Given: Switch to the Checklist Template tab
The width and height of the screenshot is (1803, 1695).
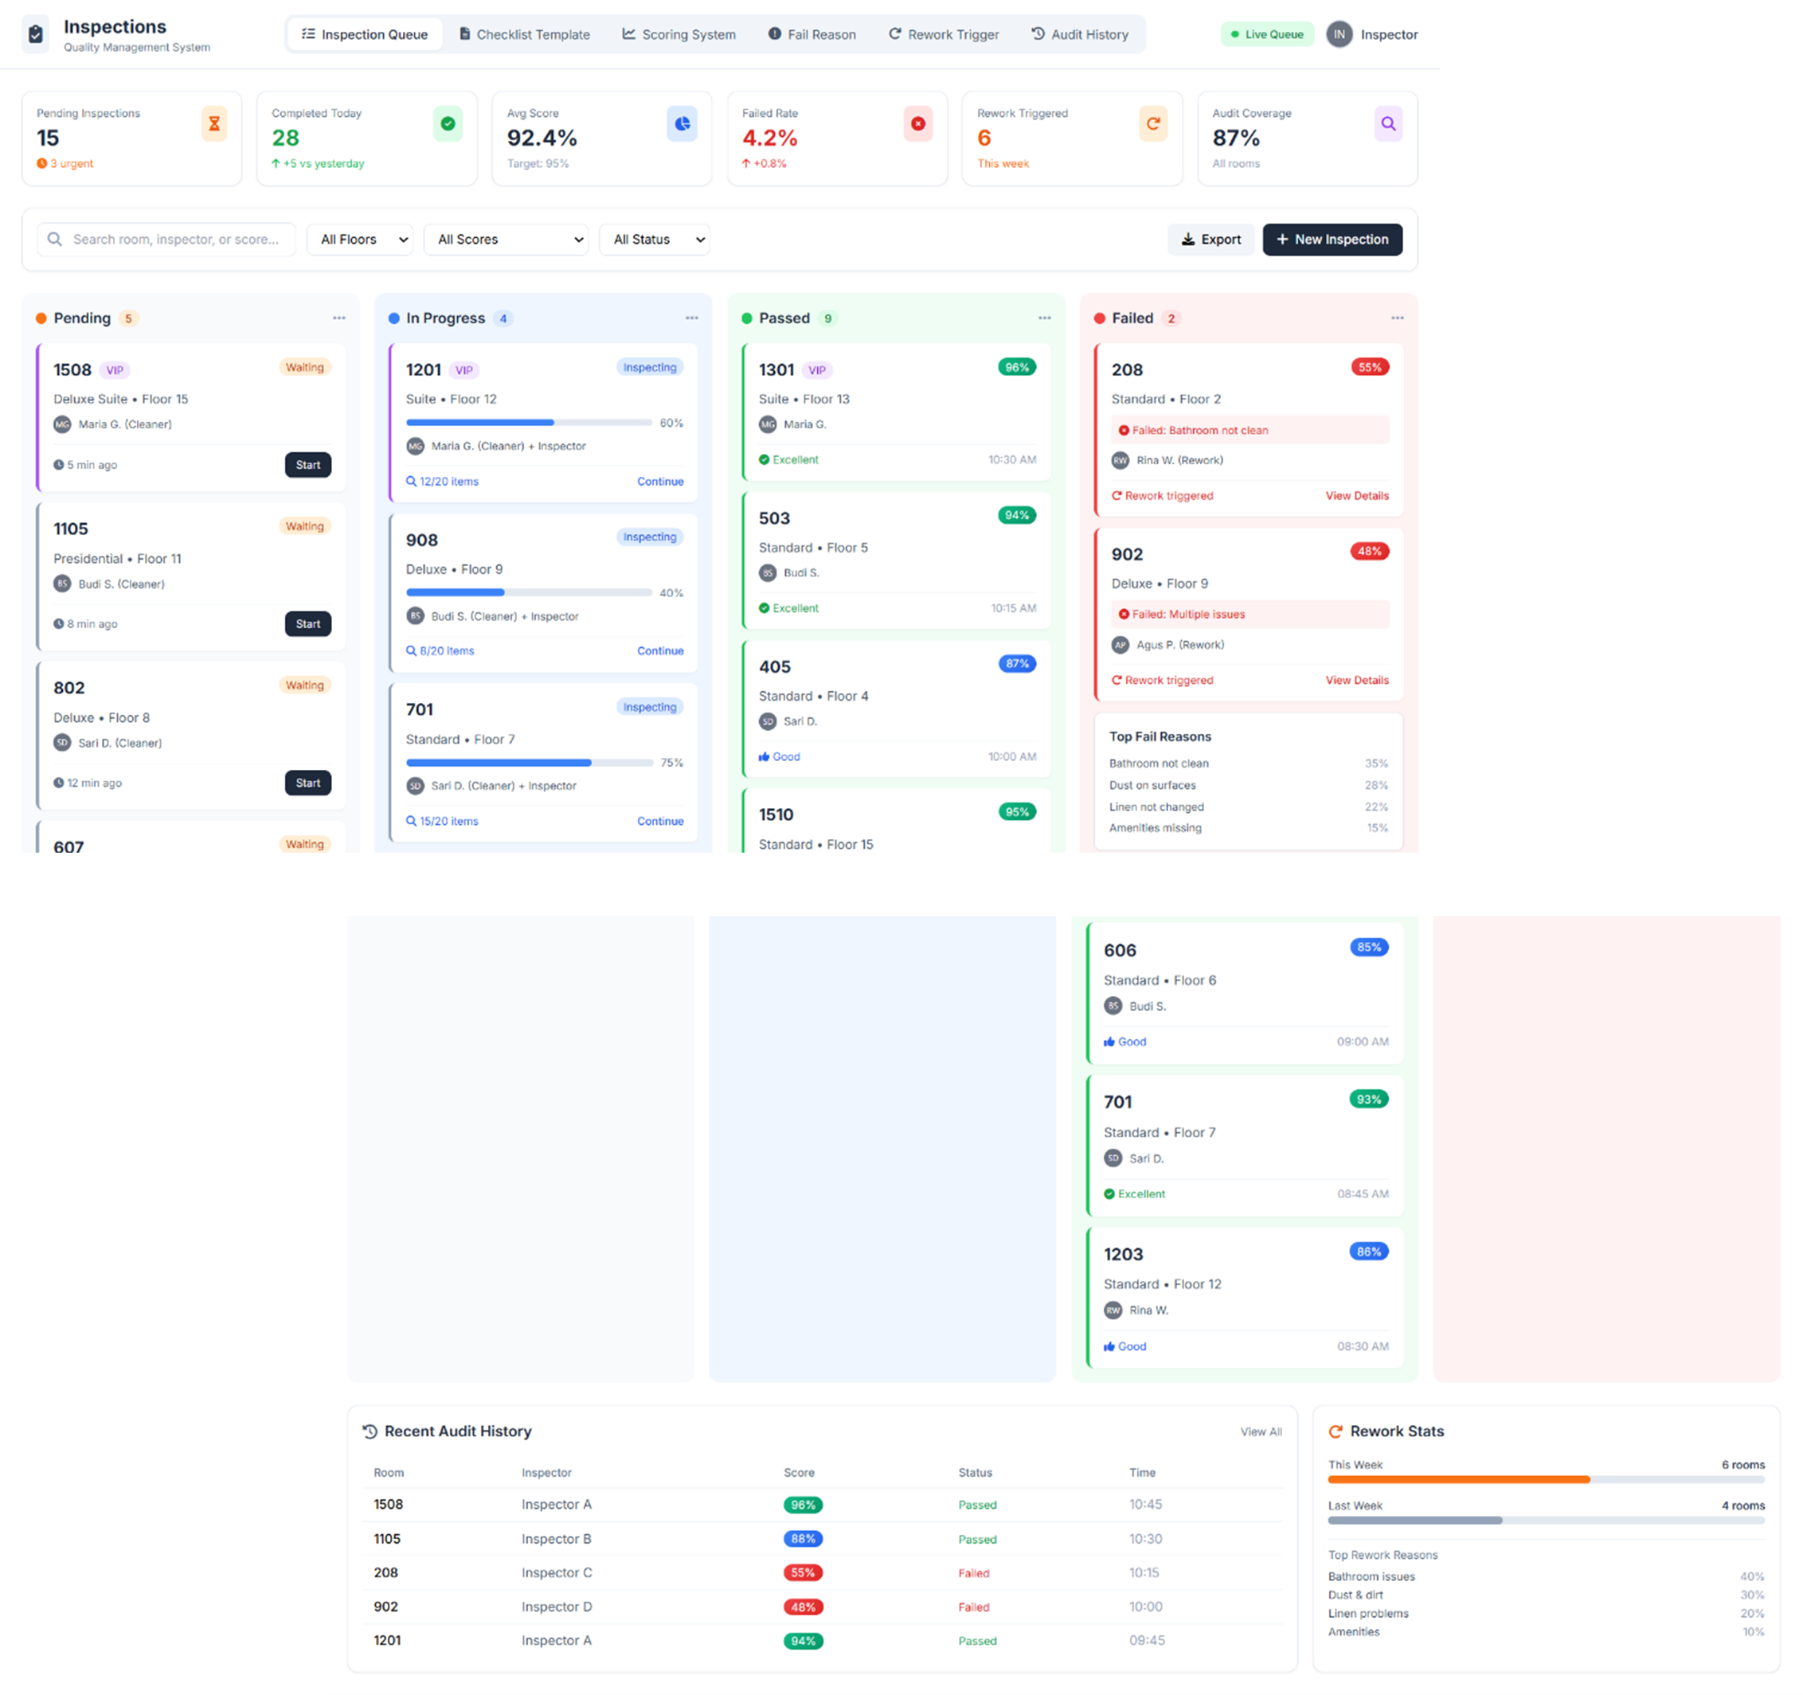Looking at the screenshot, I should coord(524,34).
